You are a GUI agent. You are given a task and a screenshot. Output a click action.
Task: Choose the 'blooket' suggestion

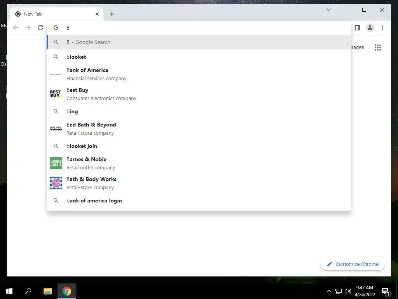tap(199, 57)
